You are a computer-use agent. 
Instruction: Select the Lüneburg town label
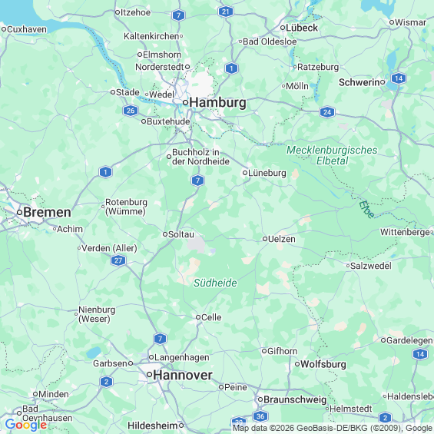coord(267,173)
